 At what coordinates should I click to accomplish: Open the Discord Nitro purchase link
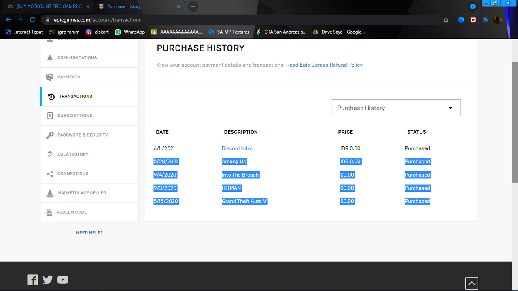(x=237, y=148)
